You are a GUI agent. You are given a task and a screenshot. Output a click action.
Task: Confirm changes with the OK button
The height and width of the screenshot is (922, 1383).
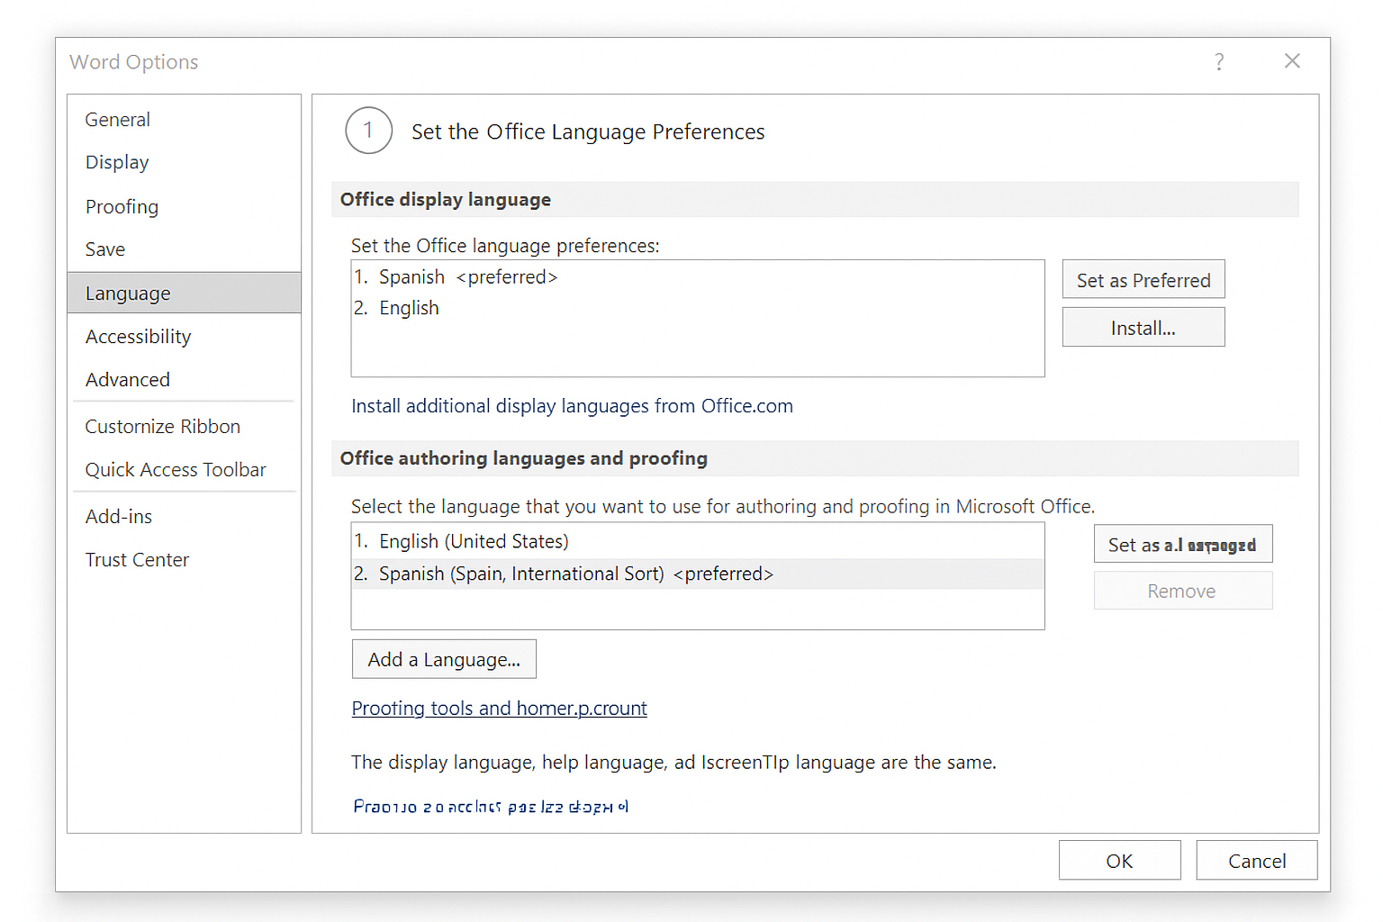point(1119,861)
